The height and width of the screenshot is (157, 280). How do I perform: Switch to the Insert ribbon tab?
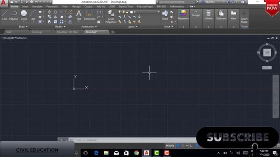pos(25,7)
